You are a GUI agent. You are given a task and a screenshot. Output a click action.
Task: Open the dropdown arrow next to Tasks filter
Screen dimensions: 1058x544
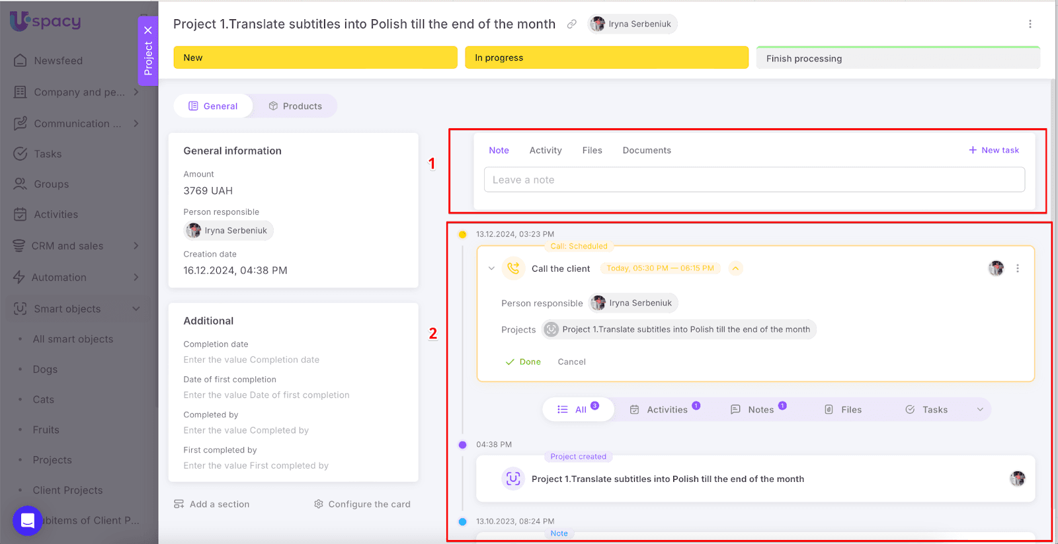tap(980, 410)
